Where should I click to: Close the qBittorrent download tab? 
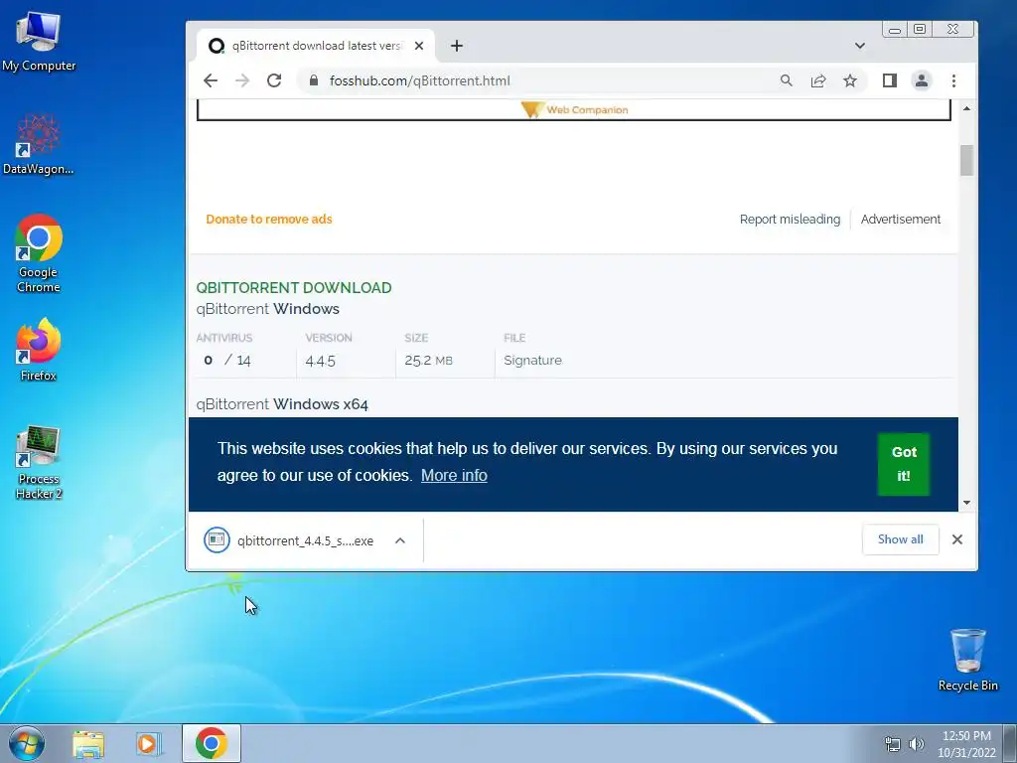click(419, 46)
